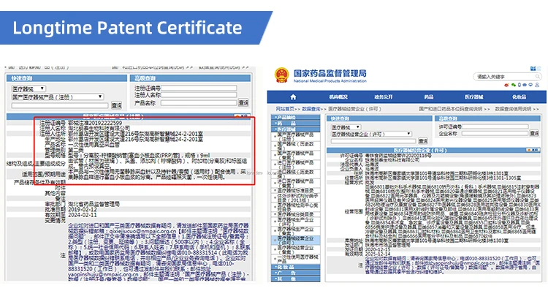Image resolution: width=548 pixels, height=299 pixels.
Task: Expand 产品抽检 section in right sidebar
Action: [296, 117]
